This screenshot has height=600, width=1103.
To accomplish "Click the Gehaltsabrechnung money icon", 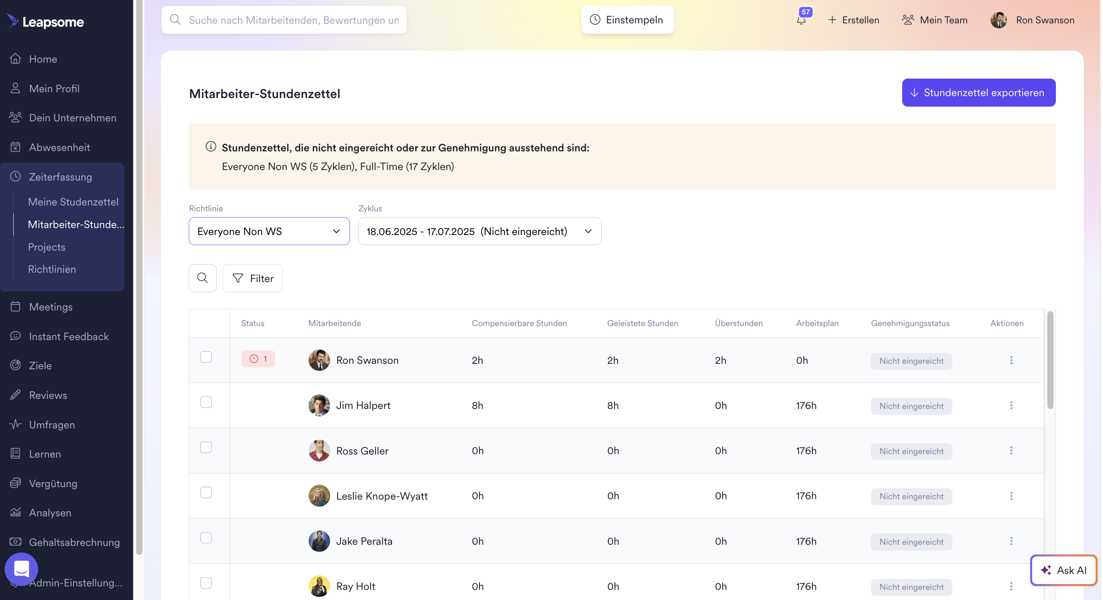I will tap(16, 541).
